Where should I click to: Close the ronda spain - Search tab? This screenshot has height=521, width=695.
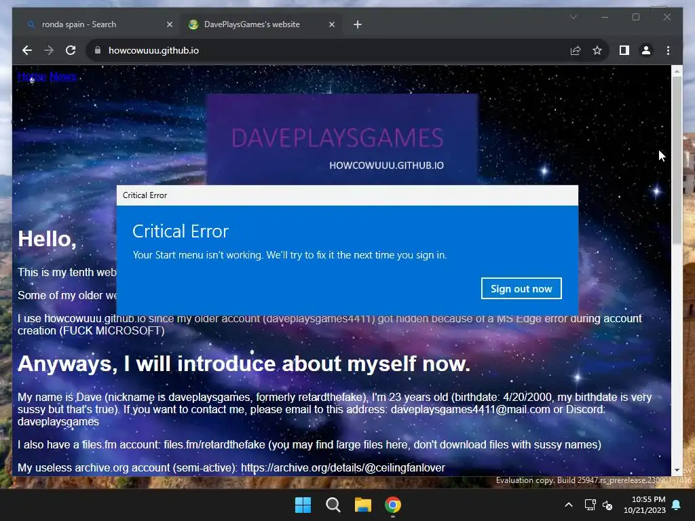(x=169, y=24)
